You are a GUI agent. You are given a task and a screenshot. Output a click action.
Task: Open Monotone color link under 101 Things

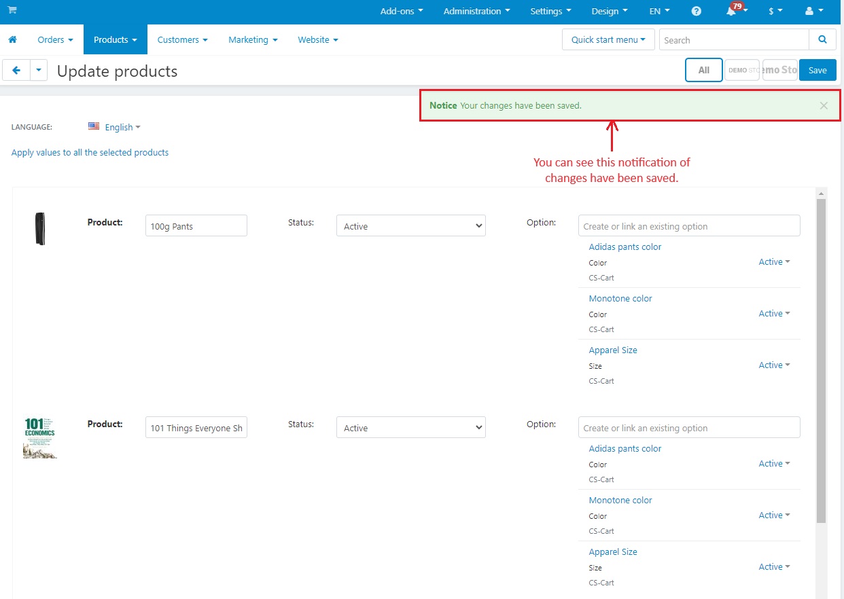620,501
